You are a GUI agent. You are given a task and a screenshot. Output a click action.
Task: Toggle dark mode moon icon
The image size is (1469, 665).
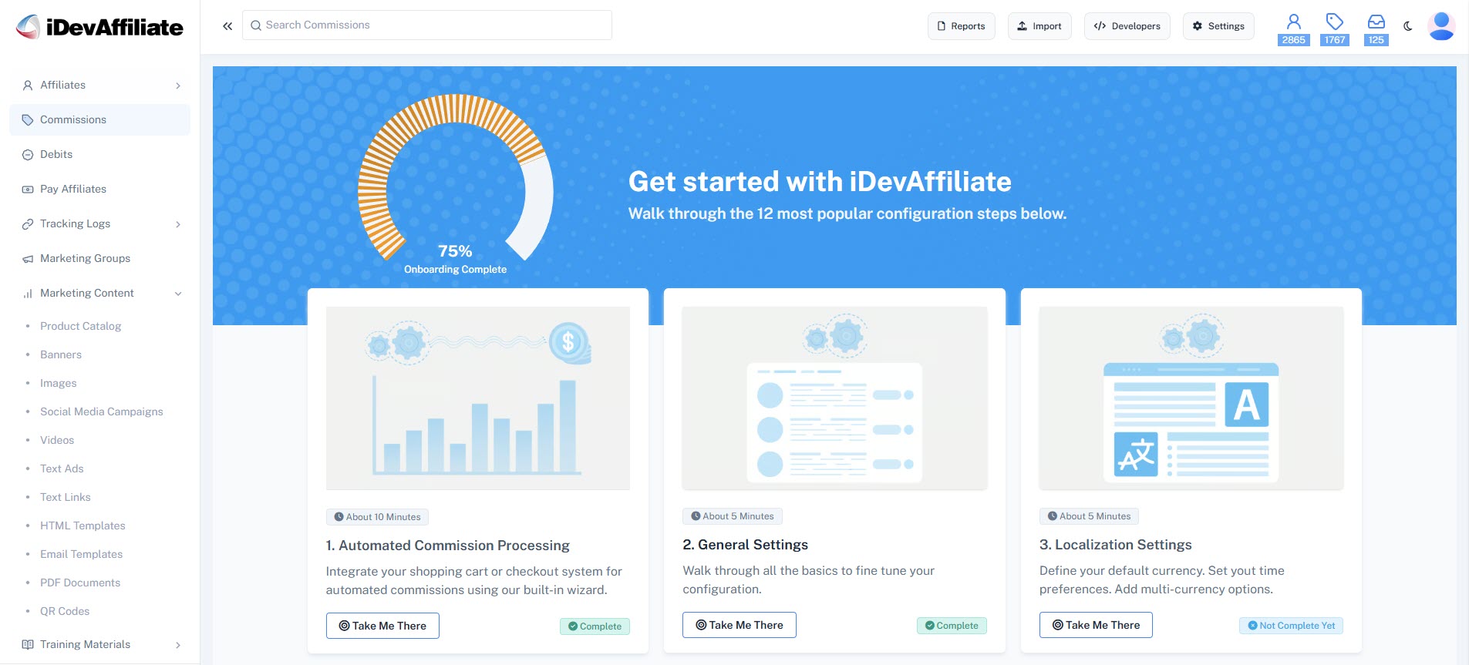[x=1408, y=26]
